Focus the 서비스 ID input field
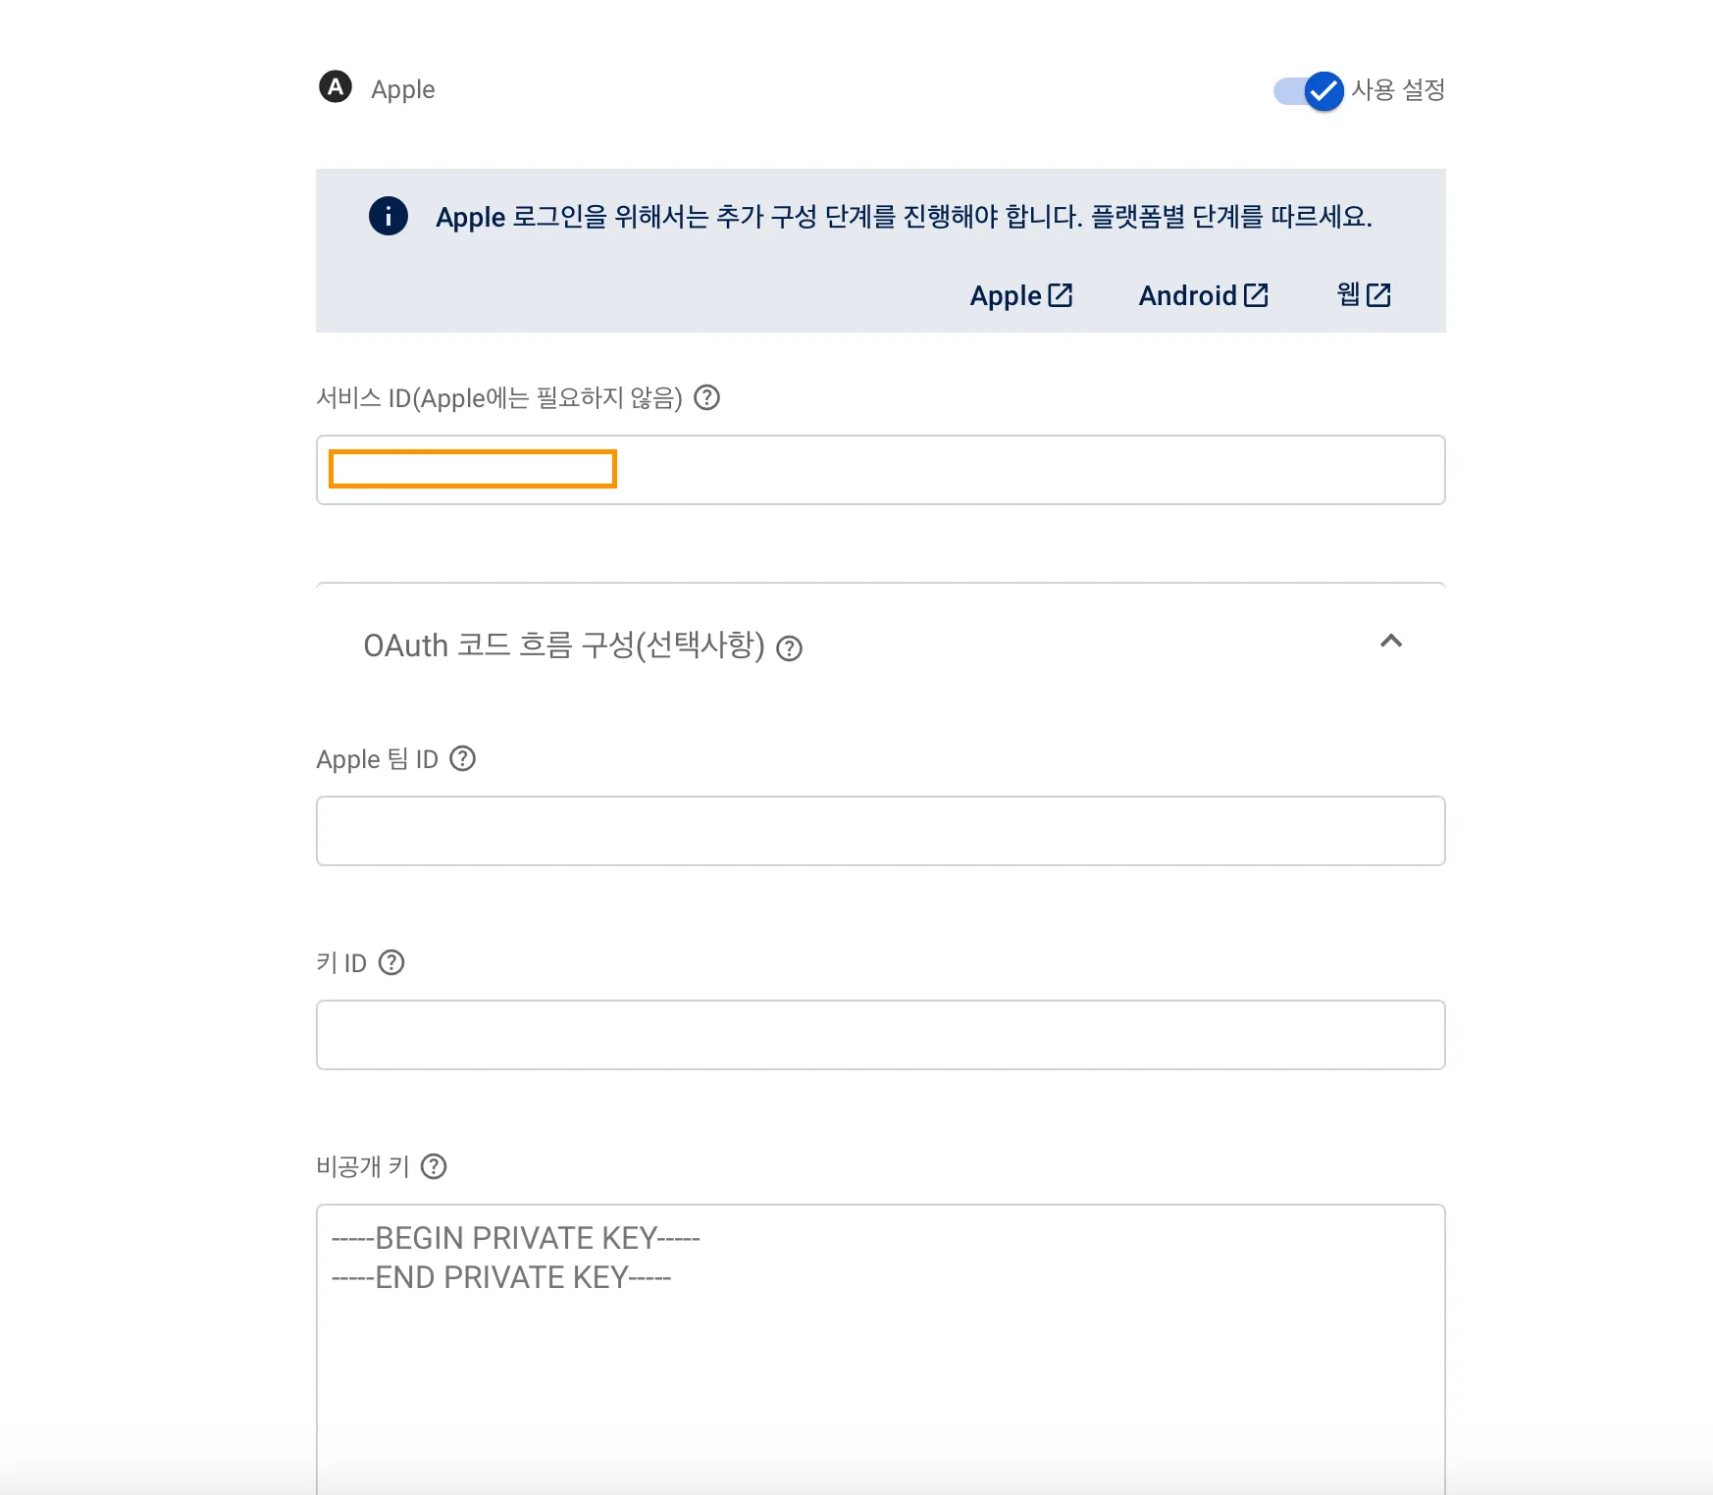This screenshot has height=1495, width=1713. (x=881, y=470)
